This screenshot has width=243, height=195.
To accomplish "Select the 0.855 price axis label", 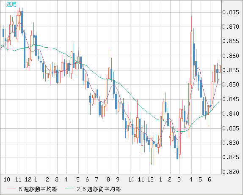I will click(x=231, y=70).
